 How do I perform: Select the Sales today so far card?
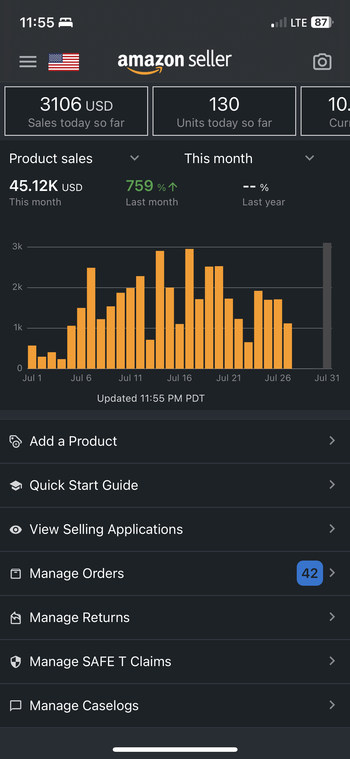click(76, 111)
